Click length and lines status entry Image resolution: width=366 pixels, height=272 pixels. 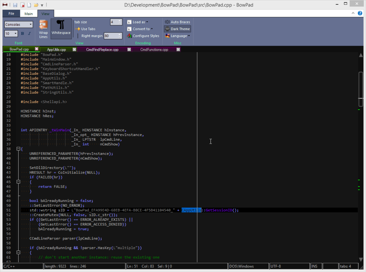click(84, 266)
